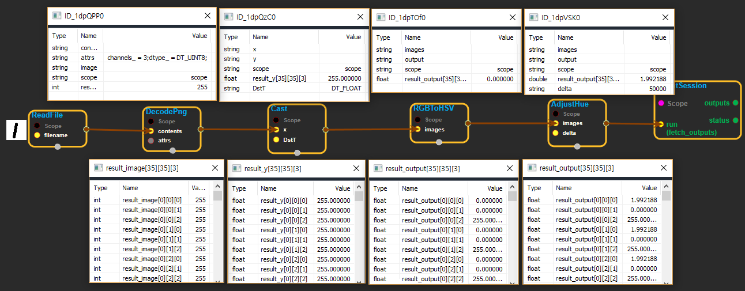Screen dimensions: 745x291
Task: Expand the handle below the ReadFile node
Action: click(57, 147)
